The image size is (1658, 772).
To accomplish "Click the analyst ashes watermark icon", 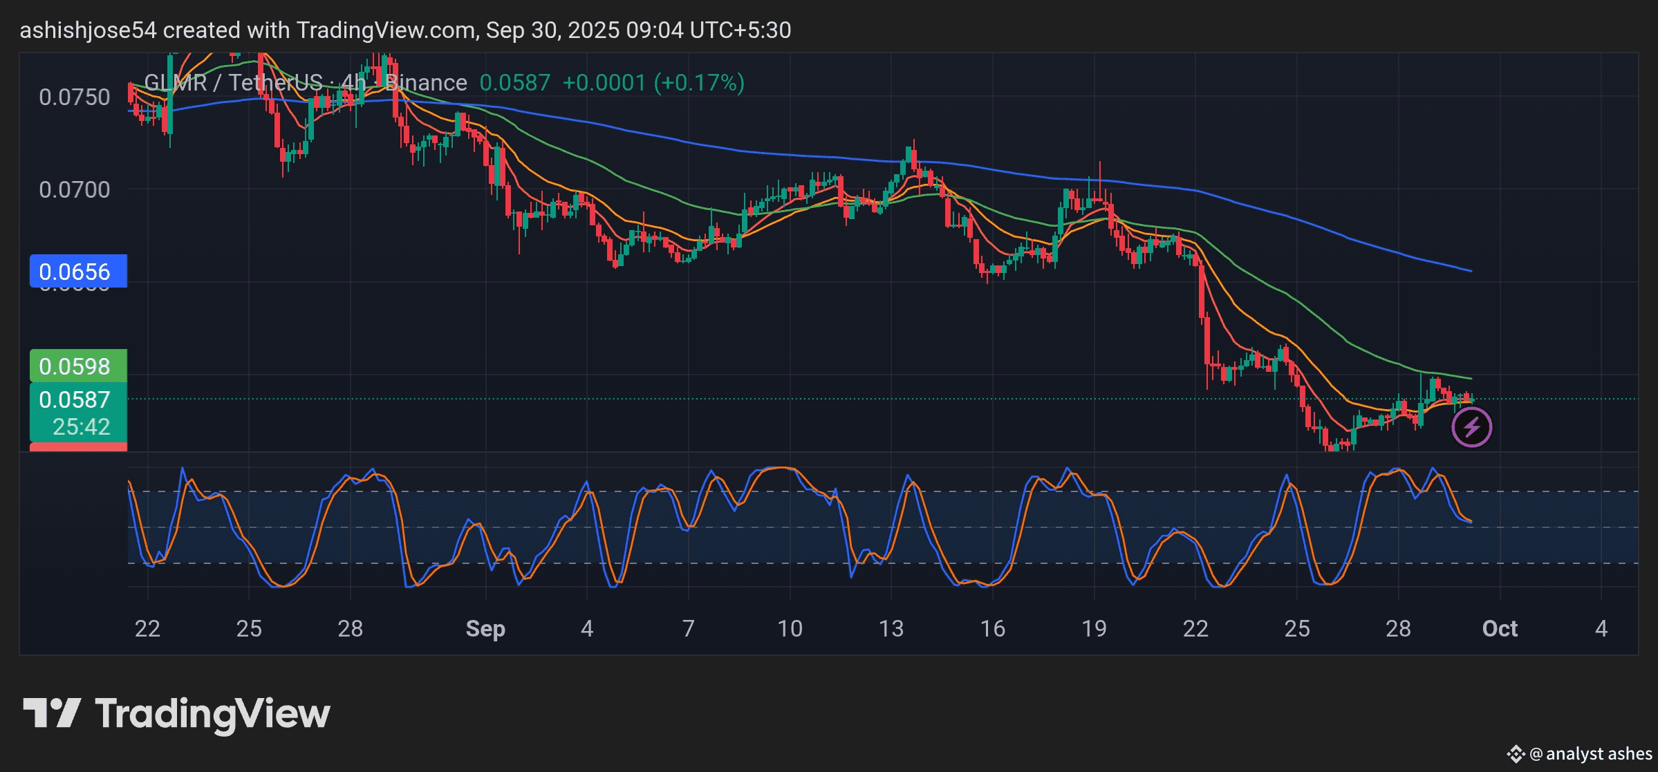I will click(1515, 753).
